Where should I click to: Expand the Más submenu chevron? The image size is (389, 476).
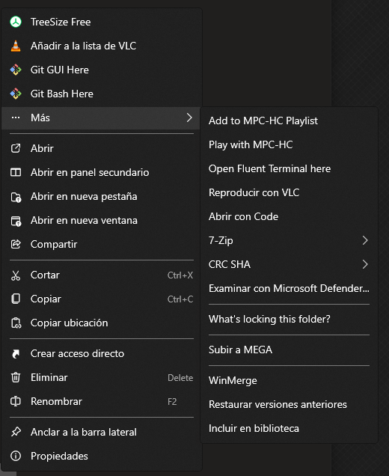(x=189, y=118)
